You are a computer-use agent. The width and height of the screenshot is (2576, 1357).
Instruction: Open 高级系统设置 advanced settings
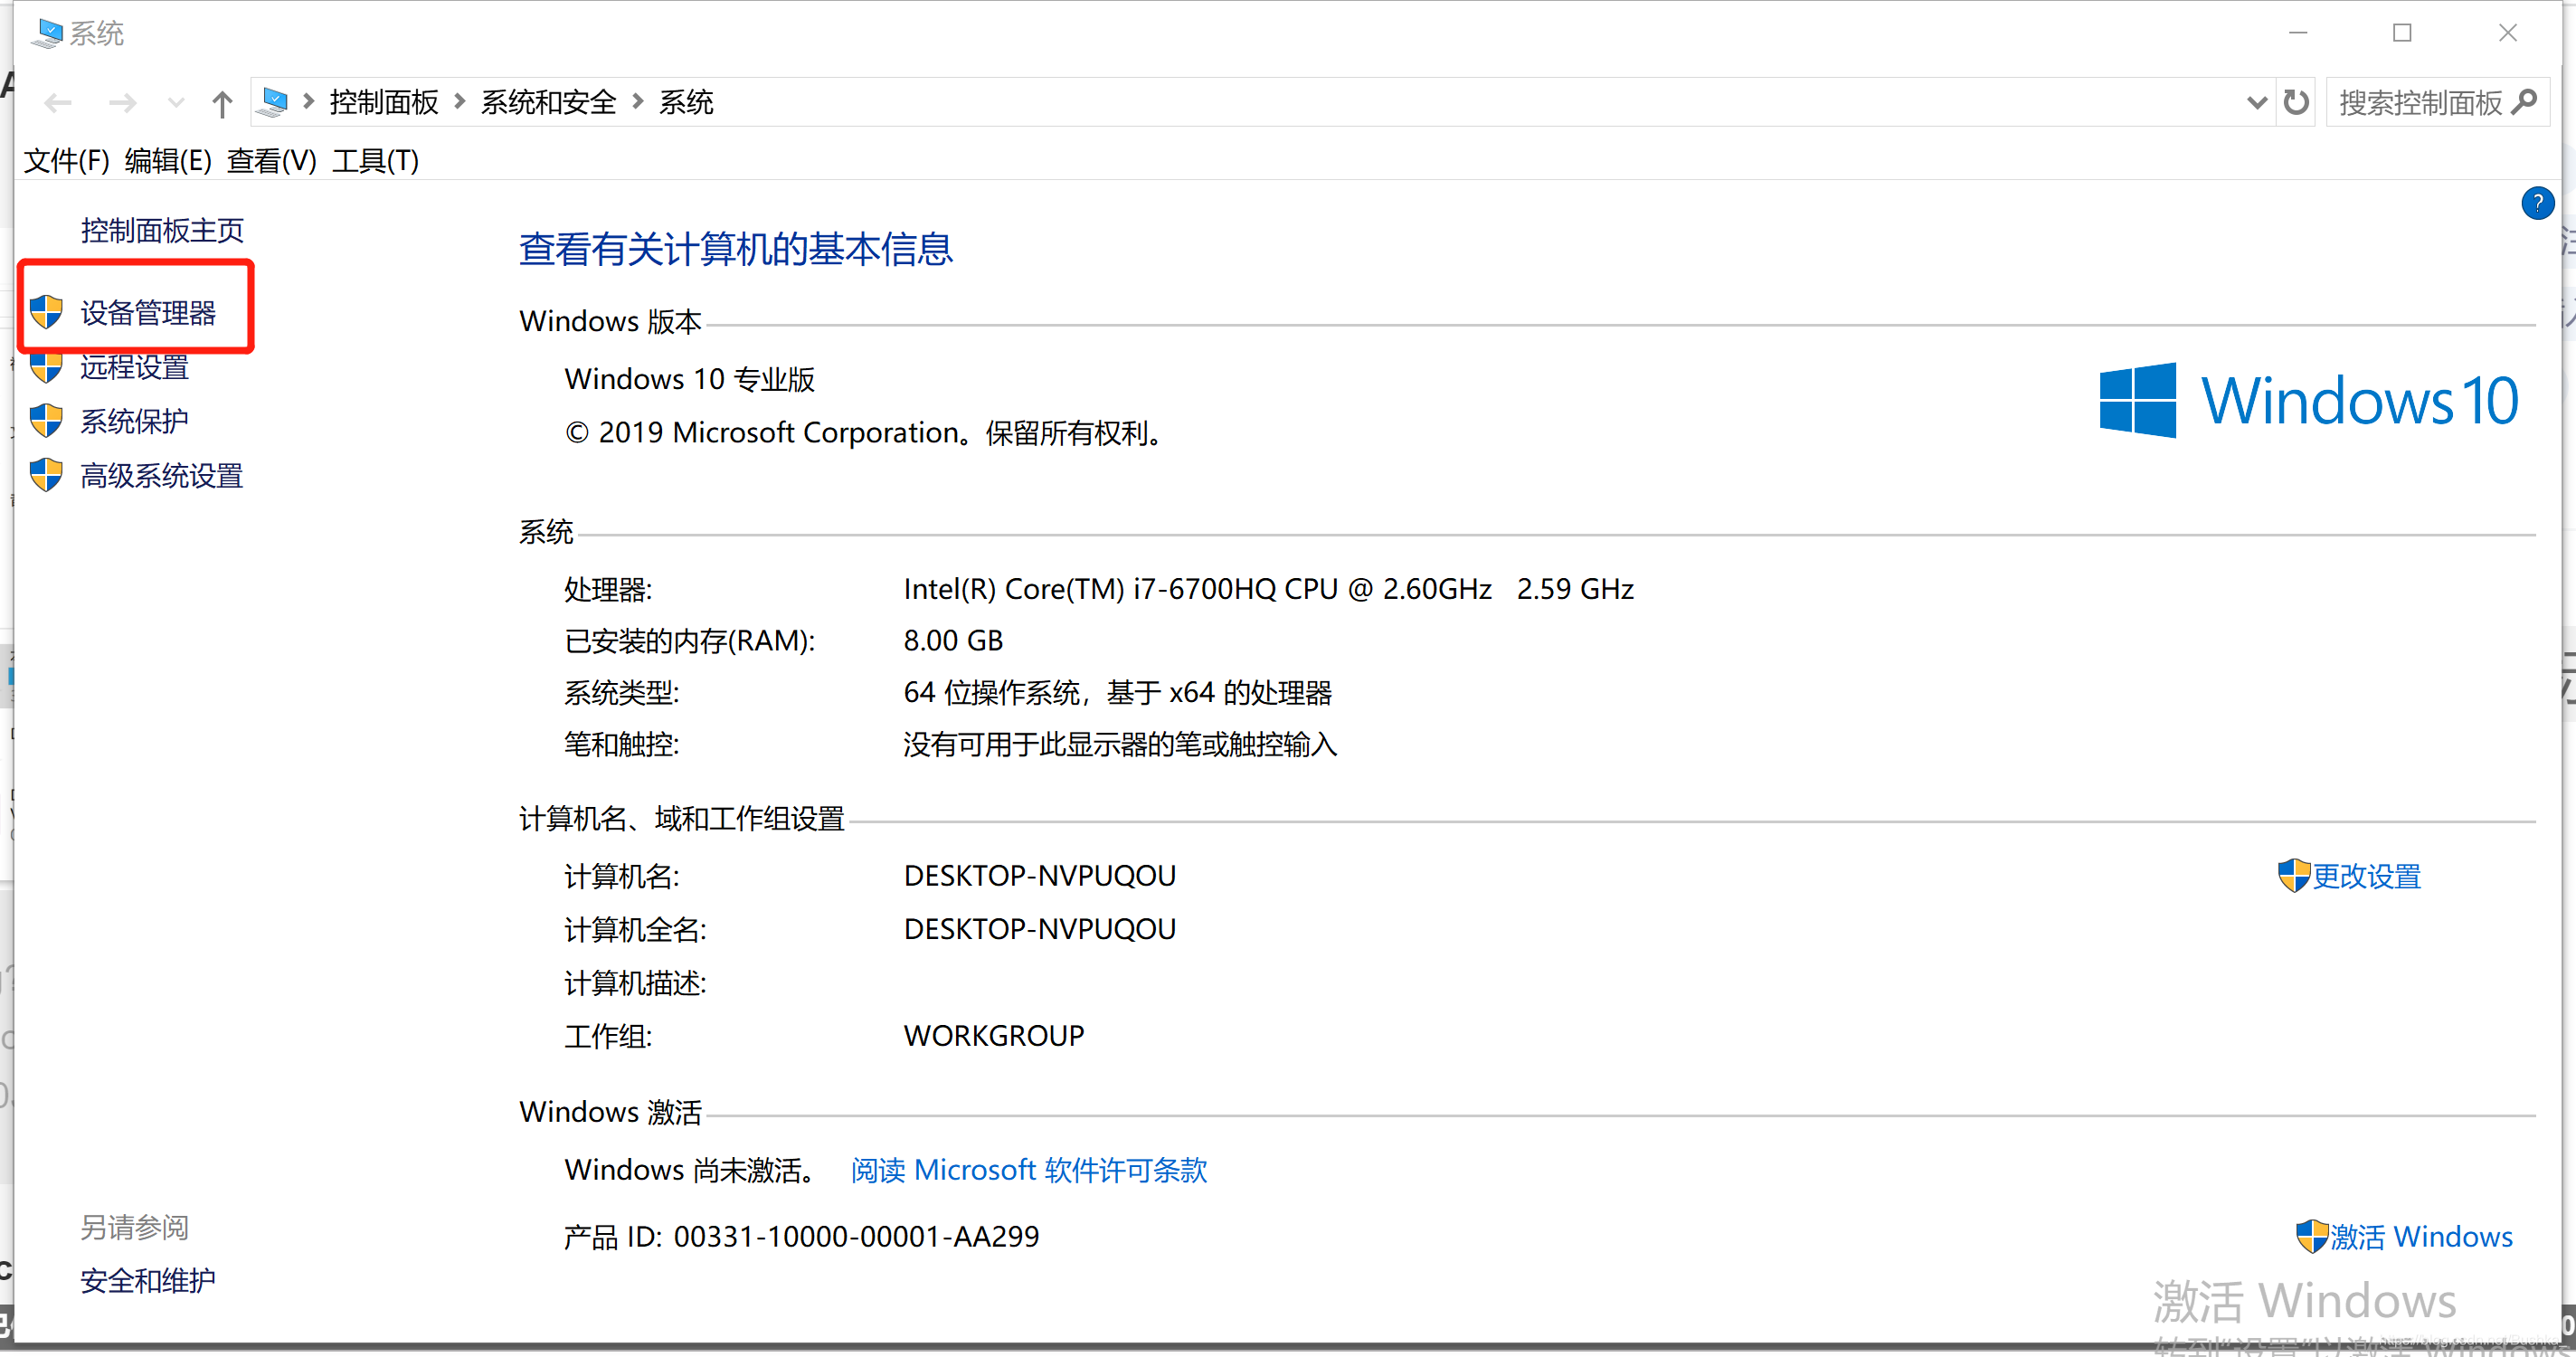pos(161,475)
